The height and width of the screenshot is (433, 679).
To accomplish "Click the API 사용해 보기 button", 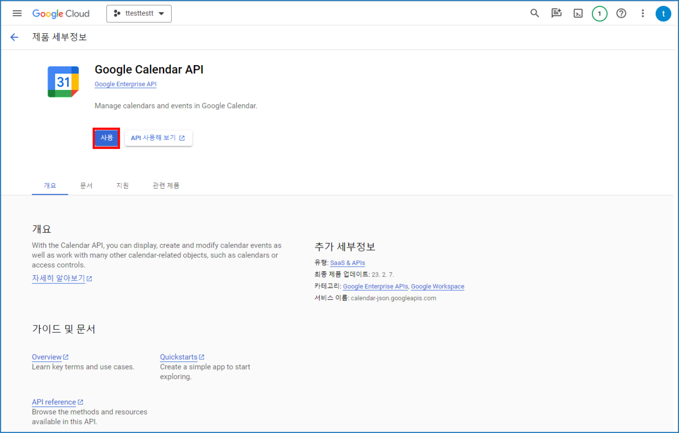I will (x=158, y=138).
